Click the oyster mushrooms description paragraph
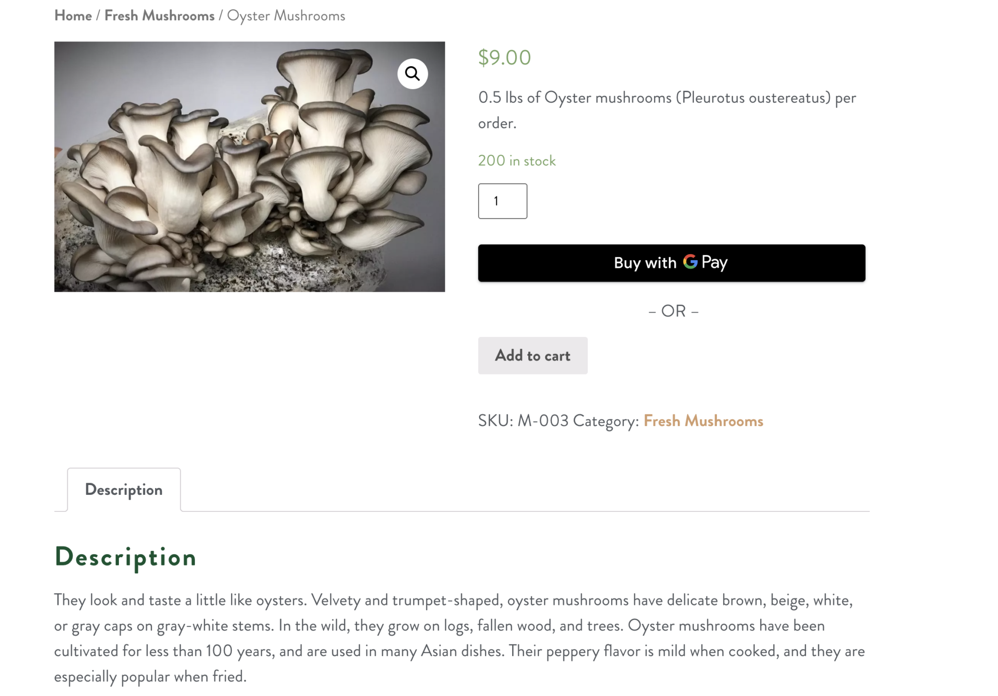The height and width of the screenshot is (696, 998). [460, 638]
